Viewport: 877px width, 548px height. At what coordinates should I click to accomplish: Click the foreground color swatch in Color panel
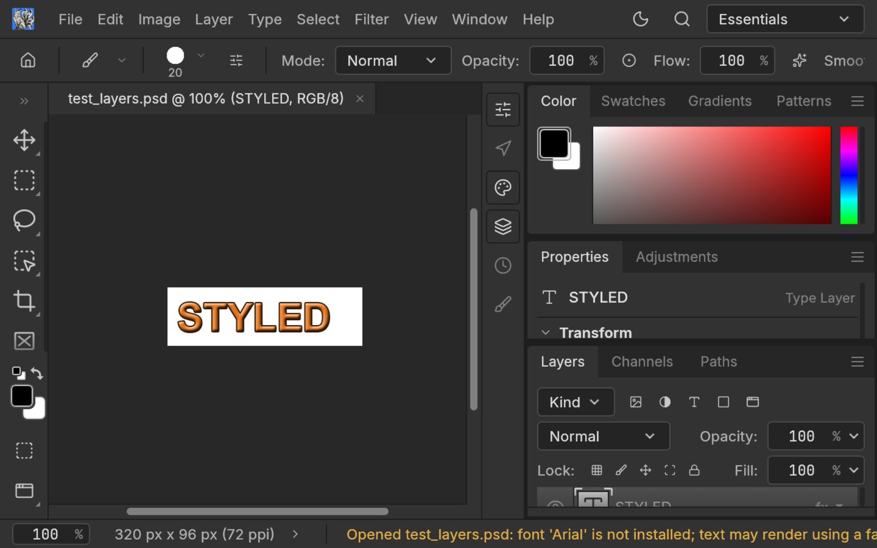click(554, 143)
